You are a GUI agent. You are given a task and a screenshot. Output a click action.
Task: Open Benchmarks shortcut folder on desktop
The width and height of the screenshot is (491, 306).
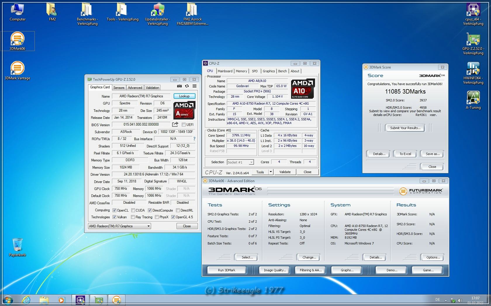[87, 14]
